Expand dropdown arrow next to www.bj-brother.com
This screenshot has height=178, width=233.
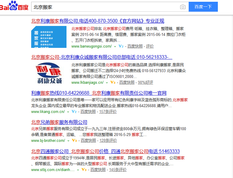click(68, 141)
